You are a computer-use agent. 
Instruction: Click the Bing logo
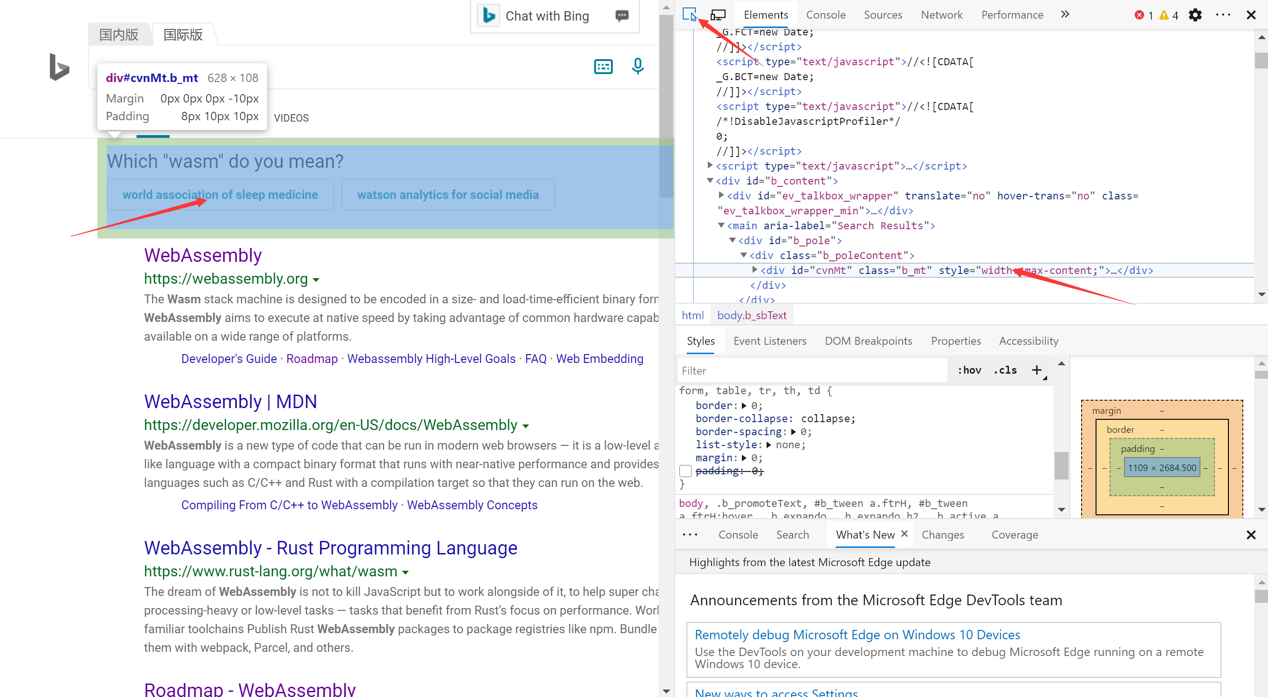click(x=59, y=67)
